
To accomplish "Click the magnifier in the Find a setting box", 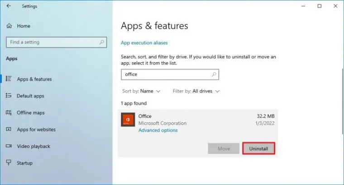I will (x=101, y=42).
